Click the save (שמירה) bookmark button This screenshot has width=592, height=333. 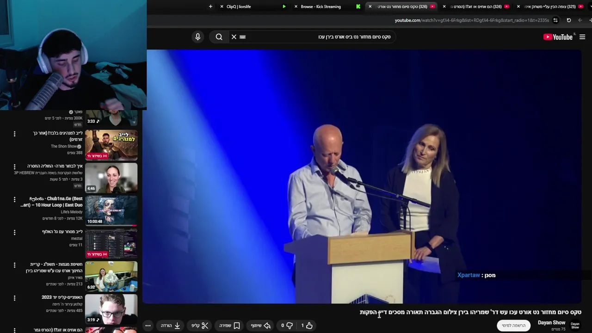[x=229, y=326]
